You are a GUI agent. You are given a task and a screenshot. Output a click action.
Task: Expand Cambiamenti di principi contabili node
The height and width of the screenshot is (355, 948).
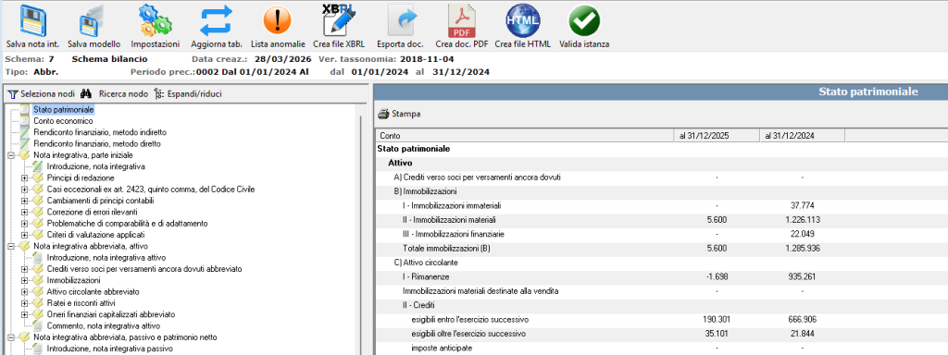pos(24,201)
